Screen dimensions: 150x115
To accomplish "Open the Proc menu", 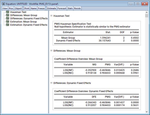I will [11, 8].
